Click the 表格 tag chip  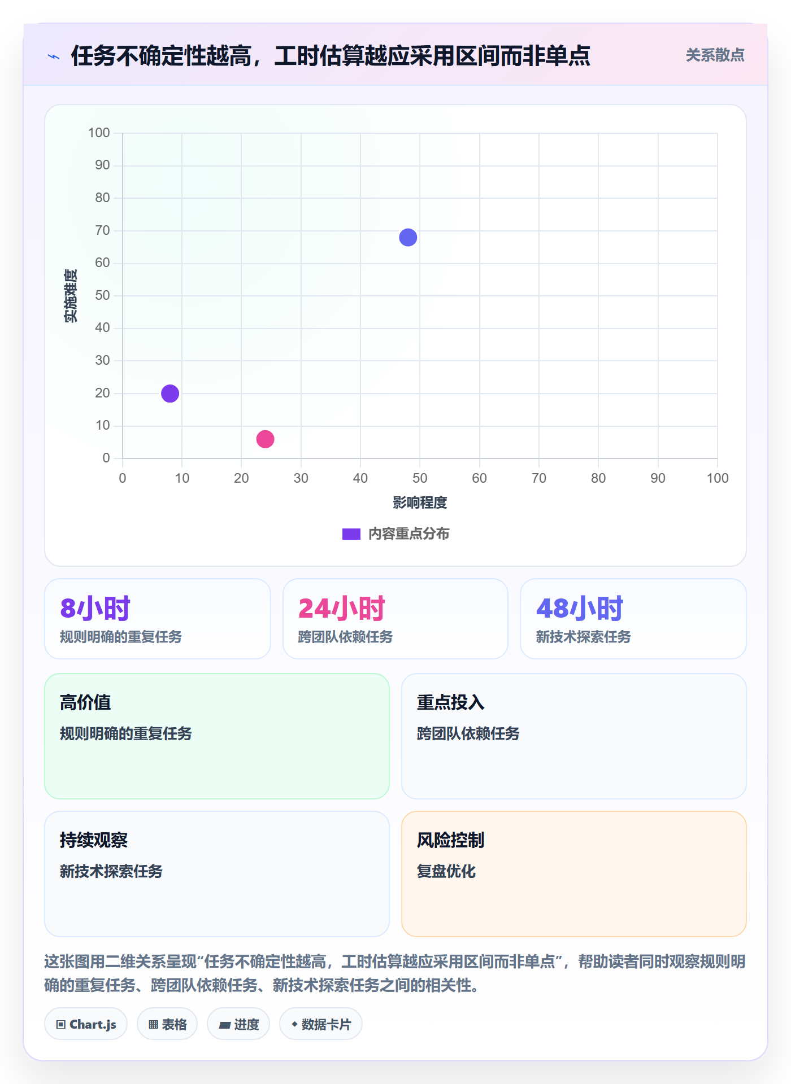[x=167, y=1024]
